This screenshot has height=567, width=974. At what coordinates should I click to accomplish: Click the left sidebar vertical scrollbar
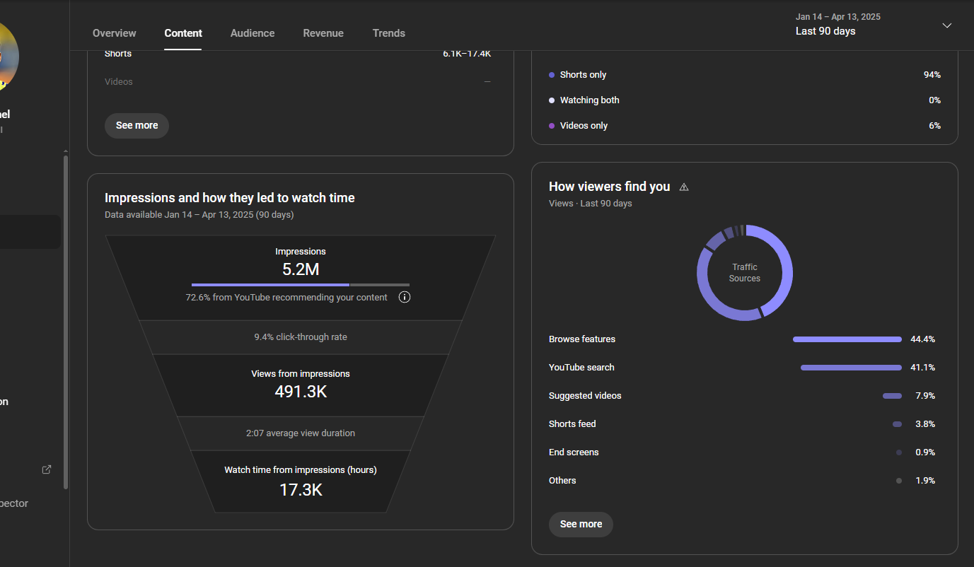point(66,322)
